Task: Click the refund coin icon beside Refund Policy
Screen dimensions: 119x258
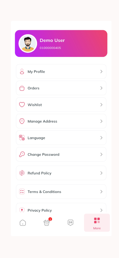Action: pos(22,173)
